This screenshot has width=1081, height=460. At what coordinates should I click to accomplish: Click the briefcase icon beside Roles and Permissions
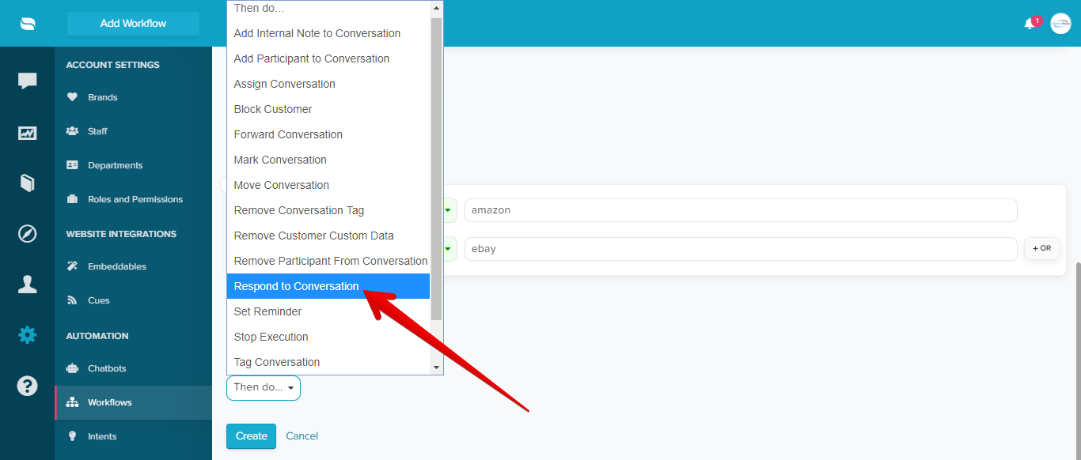tap(73, 199)
